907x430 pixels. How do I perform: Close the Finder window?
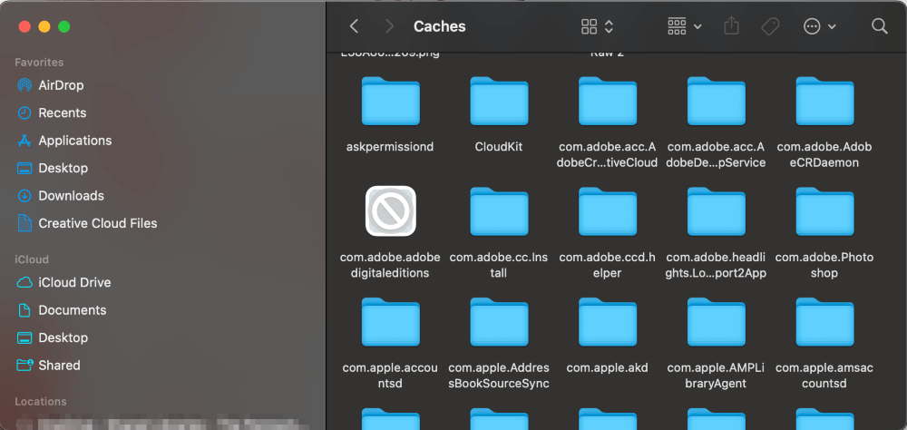coord(24,26)
